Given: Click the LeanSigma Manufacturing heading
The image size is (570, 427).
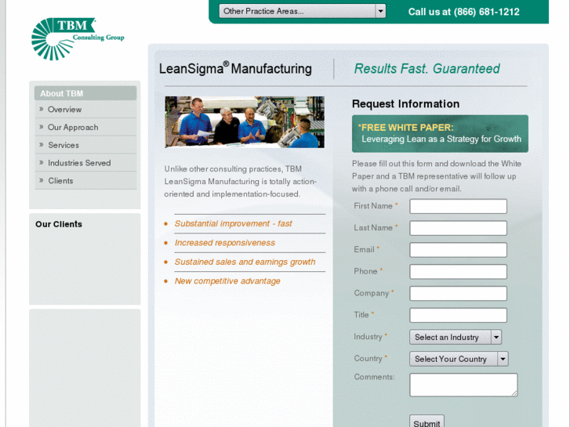Looking at the screenshot, I should point(235,68).
